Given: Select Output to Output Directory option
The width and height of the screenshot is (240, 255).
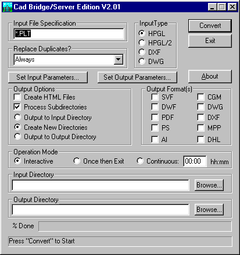Looking at the screenshot, I should pos(17,136).
